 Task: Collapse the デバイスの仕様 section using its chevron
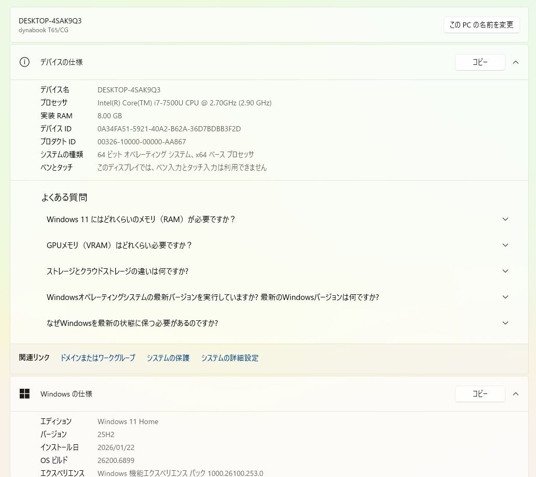point(515,62)
